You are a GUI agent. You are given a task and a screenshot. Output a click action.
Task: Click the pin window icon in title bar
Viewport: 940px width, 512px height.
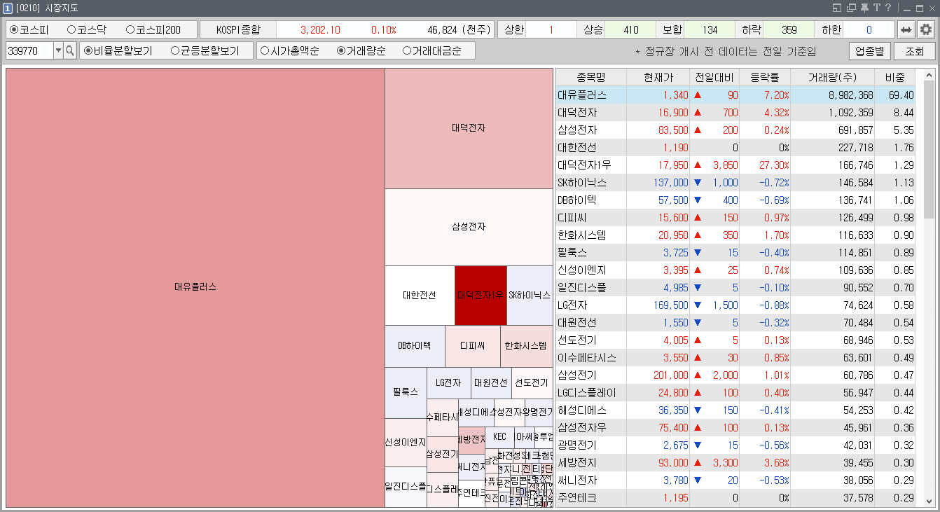[864, 8]
